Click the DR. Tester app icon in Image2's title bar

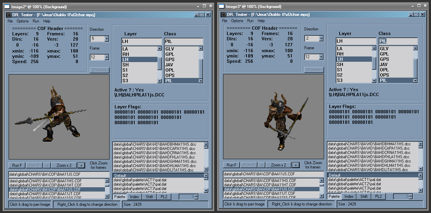click(x=9, y=15)
